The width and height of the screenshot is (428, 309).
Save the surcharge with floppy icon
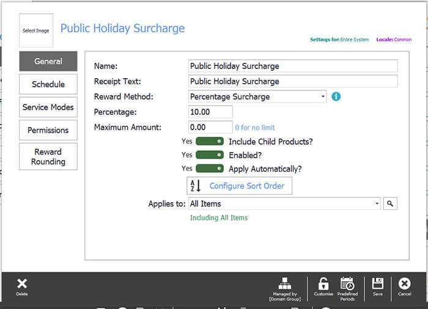(x=377, y=285)
